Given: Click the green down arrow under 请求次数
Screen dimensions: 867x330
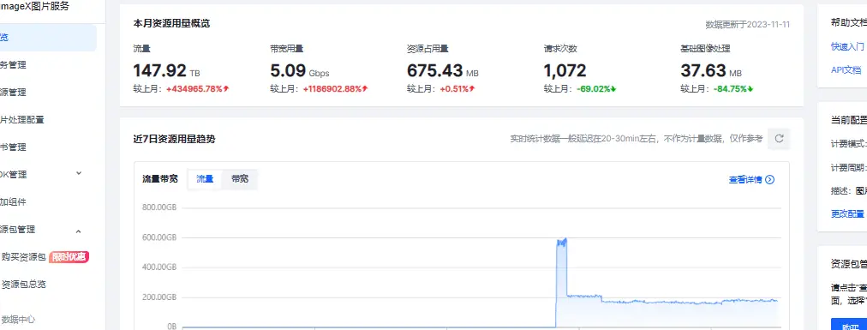Looking at the screenshot, I should tap(613, 89).
